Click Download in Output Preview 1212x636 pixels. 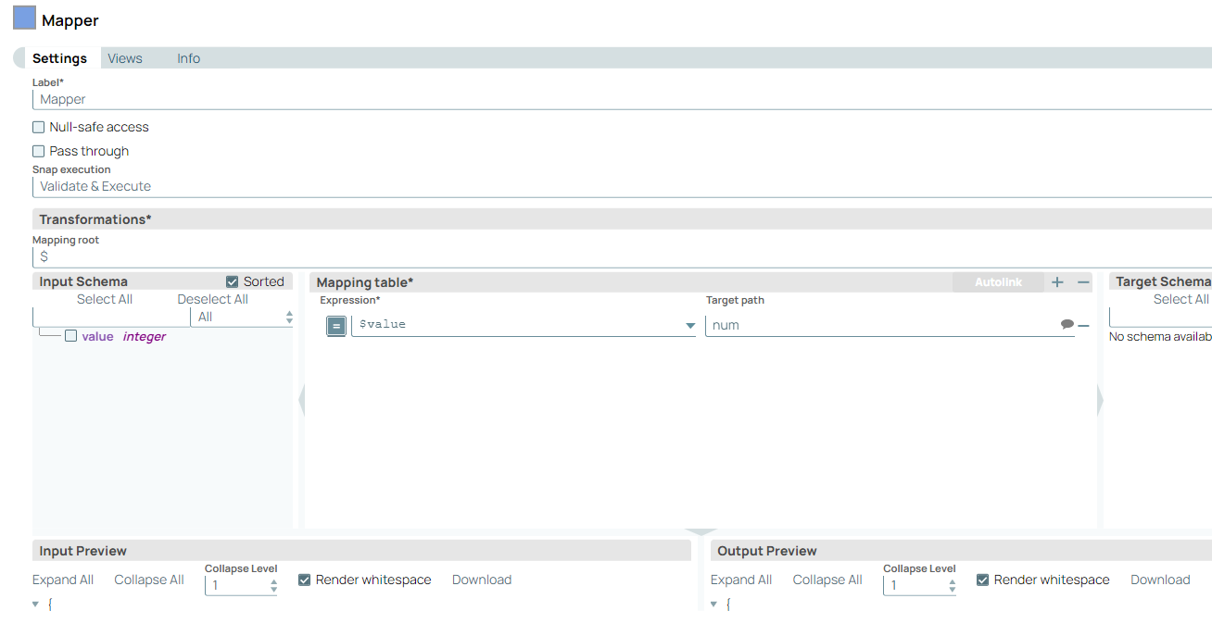coord(1160,580)
